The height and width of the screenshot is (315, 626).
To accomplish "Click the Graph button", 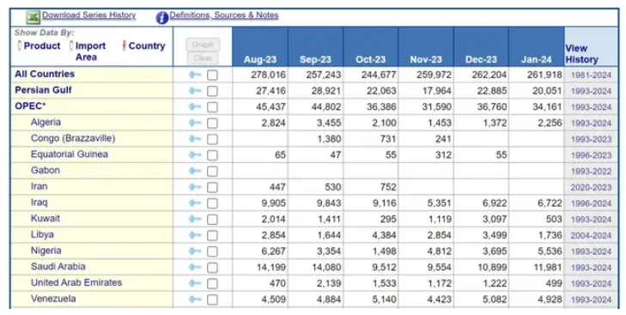I will (203, 45).
